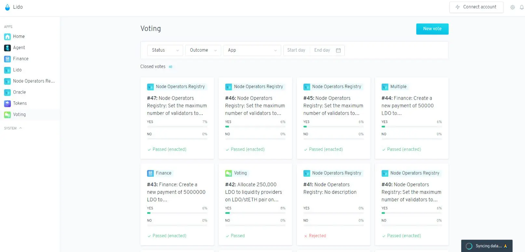
Task: Click the New vote button
Action: click(x=432, y=29)
